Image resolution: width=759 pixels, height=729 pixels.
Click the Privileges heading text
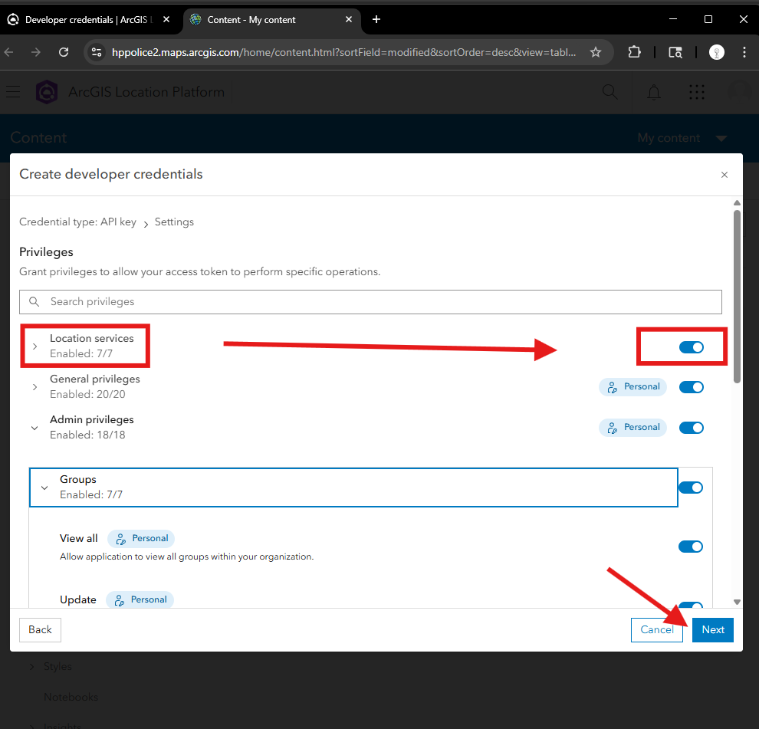point(46,252)
